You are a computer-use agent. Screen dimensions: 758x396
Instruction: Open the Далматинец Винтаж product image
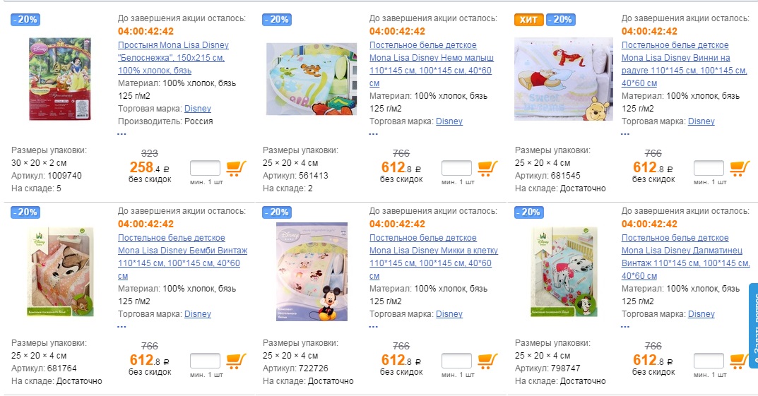[x=564, y=272]
